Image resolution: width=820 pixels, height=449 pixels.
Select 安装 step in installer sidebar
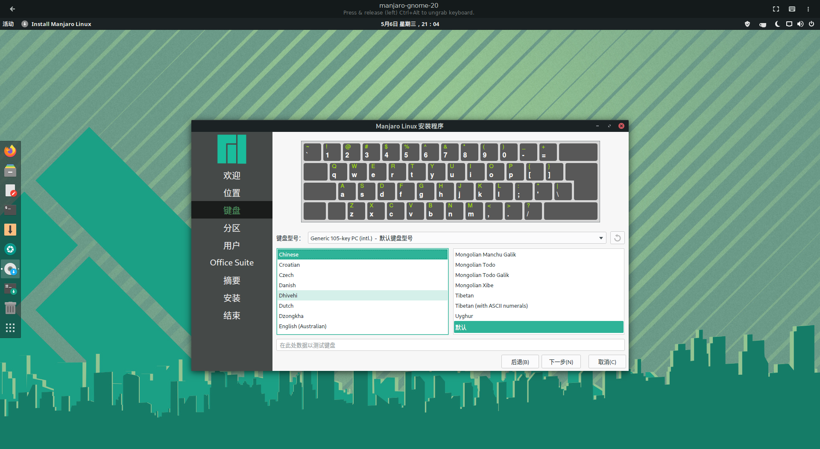[x=232, y=298]
